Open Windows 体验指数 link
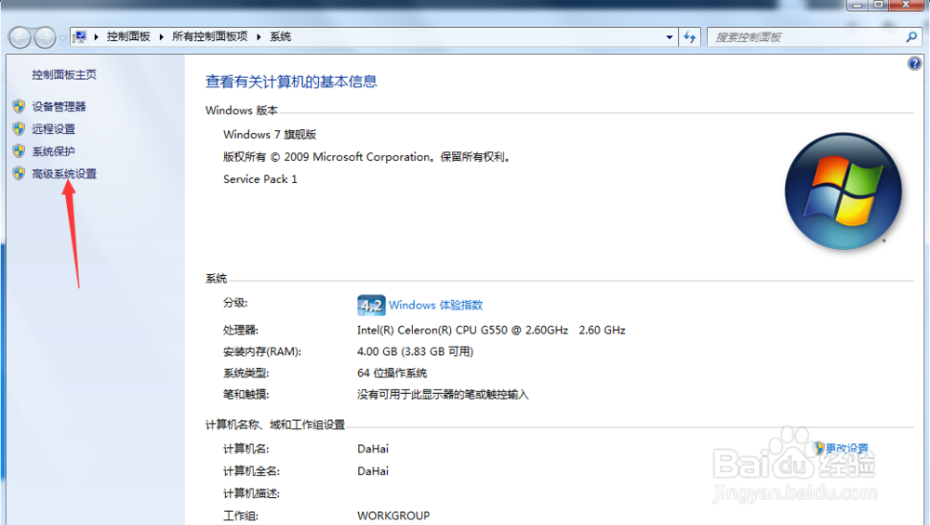 436,305
